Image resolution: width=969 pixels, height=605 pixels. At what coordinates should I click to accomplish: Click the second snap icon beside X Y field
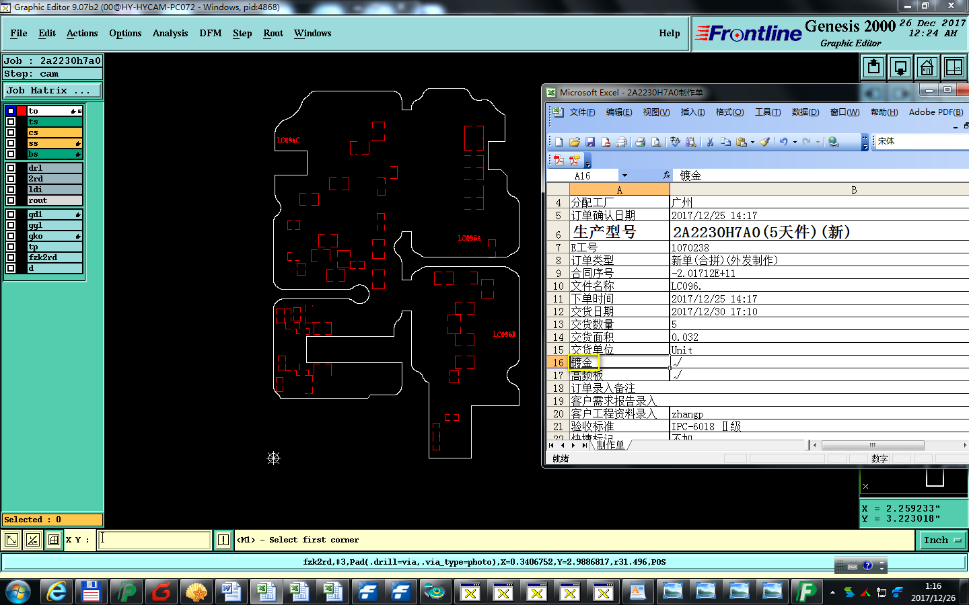click(x=33, y=540)
